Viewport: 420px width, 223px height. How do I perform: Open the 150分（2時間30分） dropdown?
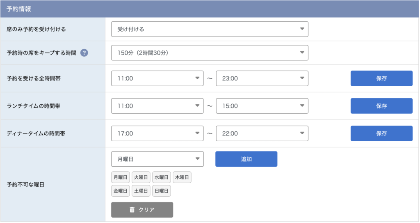coord(210,53)
